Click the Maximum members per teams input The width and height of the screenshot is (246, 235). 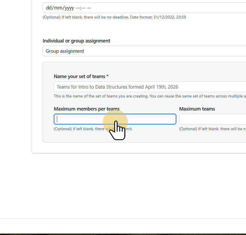coord(85,119)
